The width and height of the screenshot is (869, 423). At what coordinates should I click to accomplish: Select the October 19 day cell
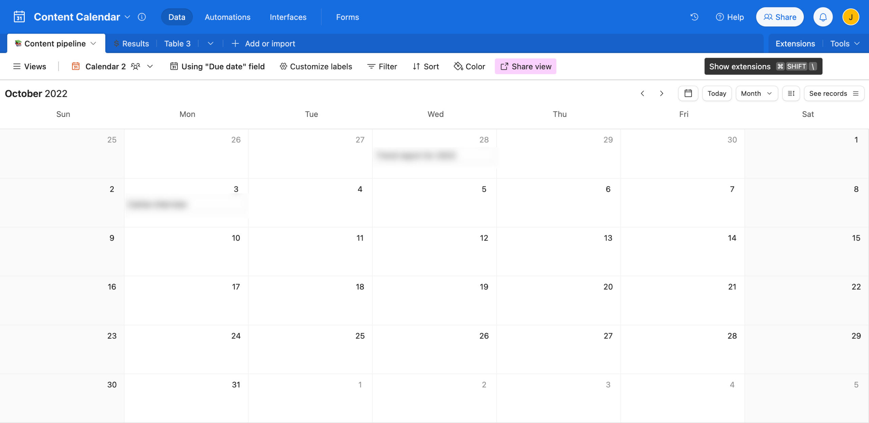[434, 301]
